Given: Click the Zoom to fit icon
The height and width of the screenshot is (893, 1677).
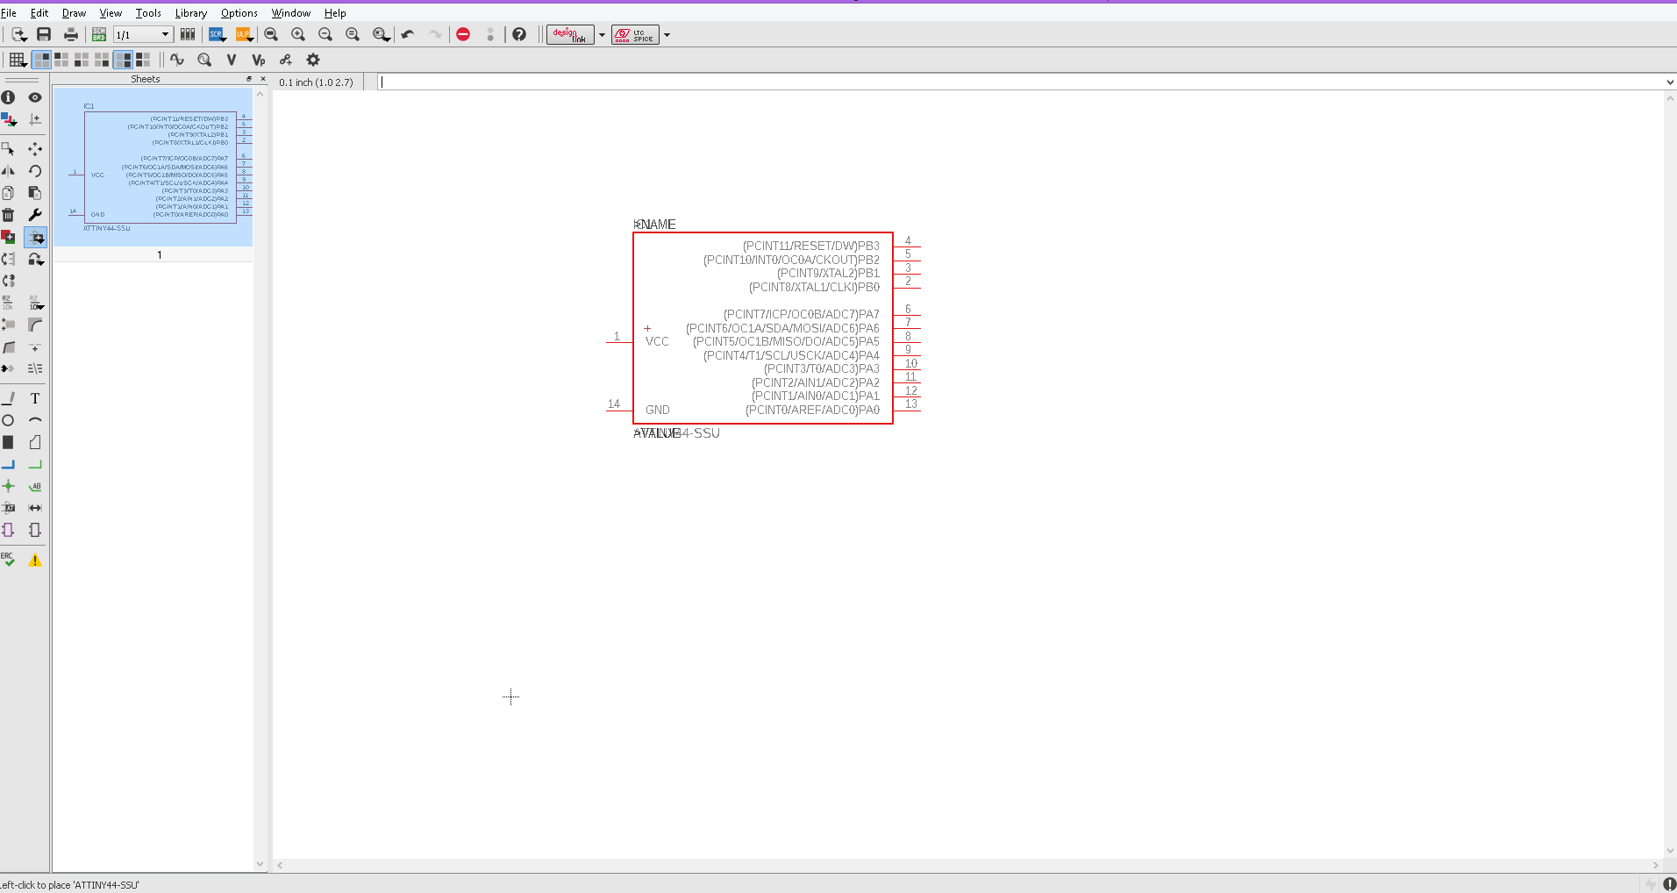Looking at the screenshot, I should [271, 34].
